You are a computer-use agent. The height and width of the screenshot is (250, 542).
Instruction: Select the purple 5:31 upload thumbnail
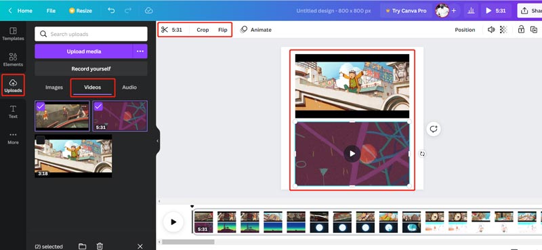tap(120, 116)
